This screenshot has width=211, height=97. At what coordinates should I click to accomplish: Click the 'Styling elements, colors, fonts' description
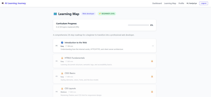80,80
